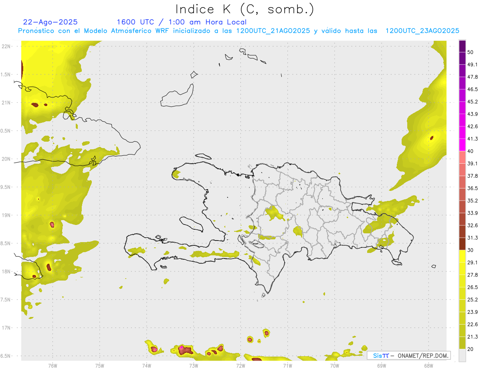Screen dimensions: 481x371
Task: Click the '40' color scale value
Action: tap(471, 151)
